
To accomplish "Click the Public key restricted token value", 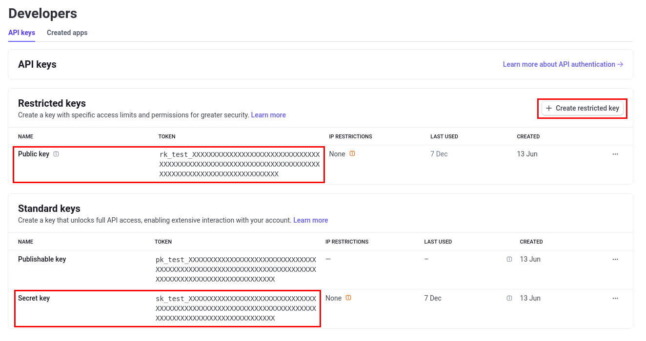I will point(240,164).
